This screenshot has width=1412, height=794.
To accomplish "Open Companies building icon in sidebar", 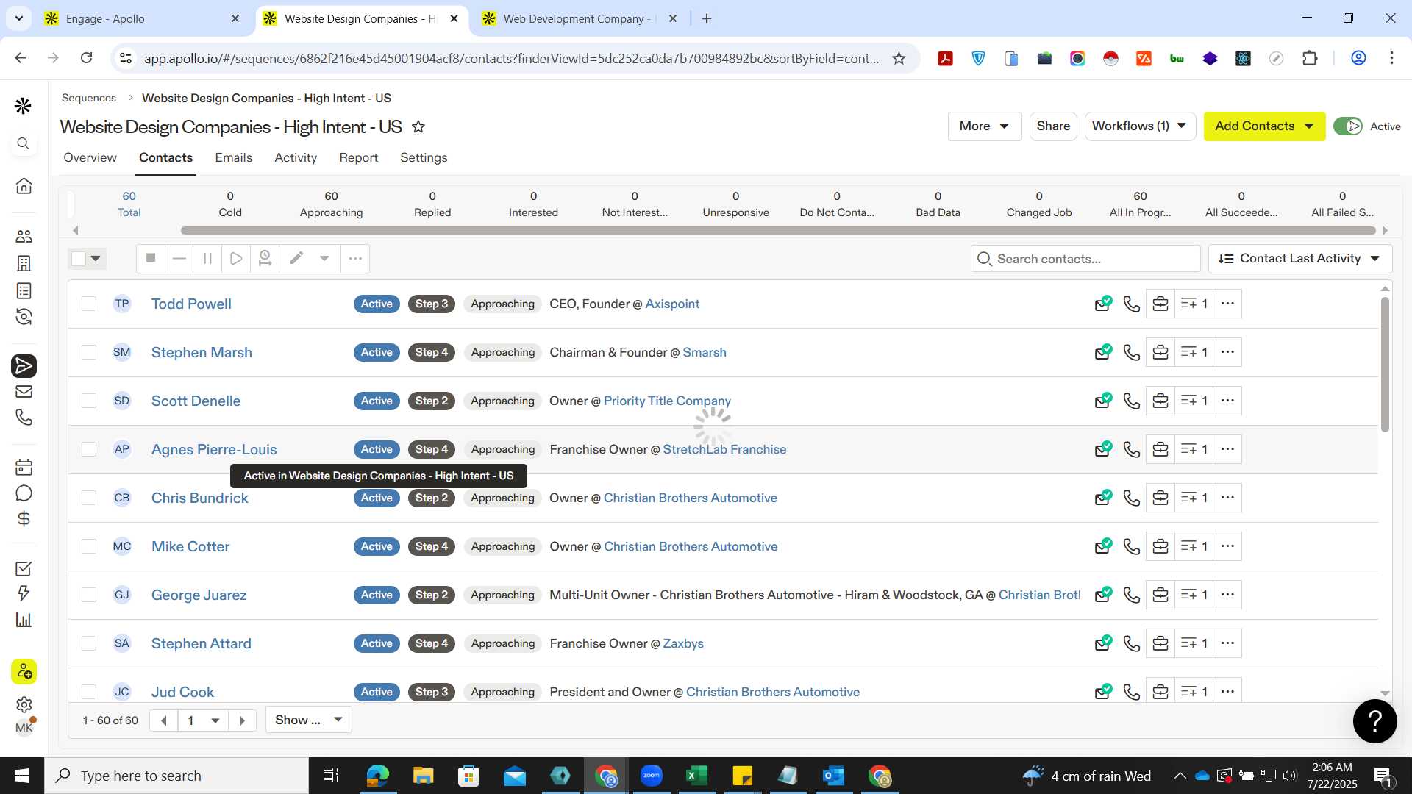I will (x=24, y=263).
